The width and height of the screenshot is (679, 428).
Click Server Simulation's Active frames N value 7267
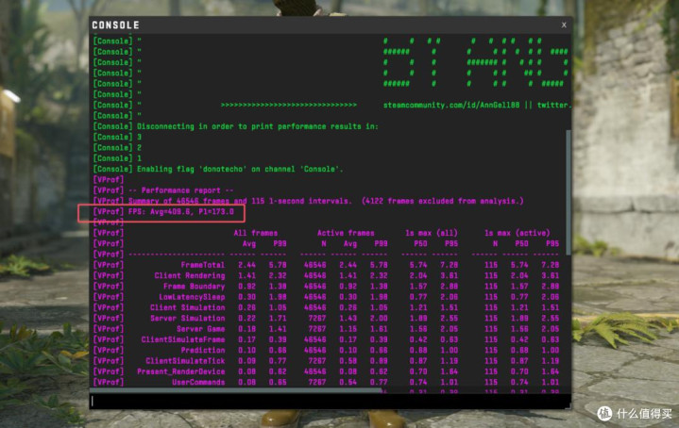tap(317, 319)
